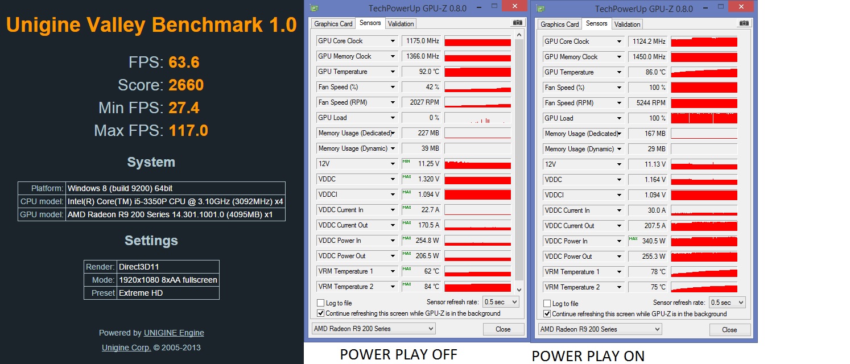This screenshot has height=364, width=850.
Task: Click 5244 RPM fan value in right window
Action: click(x=648, y=103)
